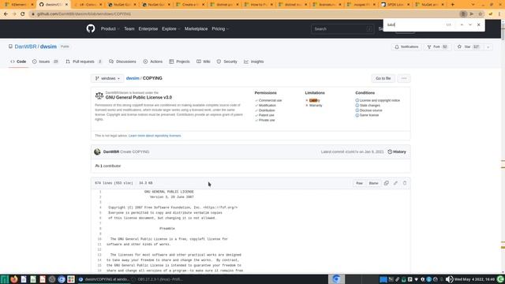
Task: Open Chromium launcher icon in taskbar
Action: click(62, 279)
